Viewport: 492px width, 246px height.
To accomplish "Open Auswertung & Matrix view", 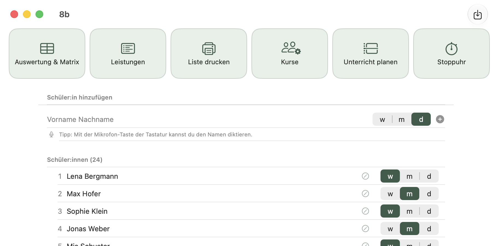I will click(47, 54).
